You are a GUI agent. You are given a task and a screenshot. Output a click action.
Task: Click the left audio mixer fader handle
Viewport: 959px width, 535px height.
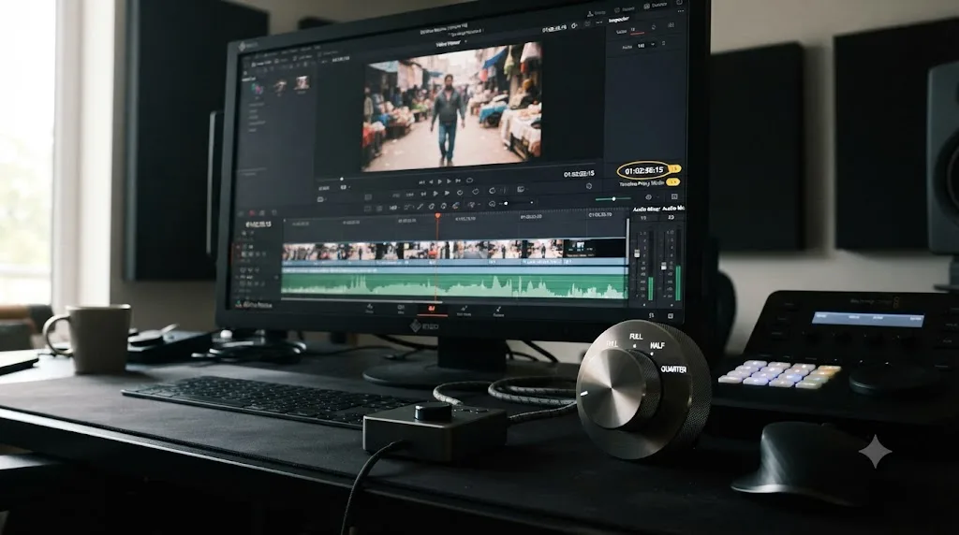point(637,253)
